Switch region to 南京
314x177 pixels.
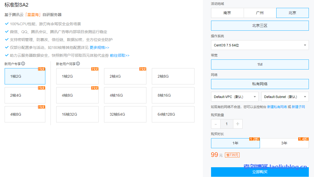(x=227, y=13)
